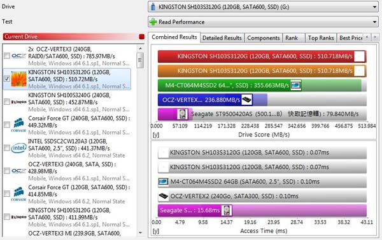
Task: Switch to Detailed Results tab
Action: coord(222,38)
